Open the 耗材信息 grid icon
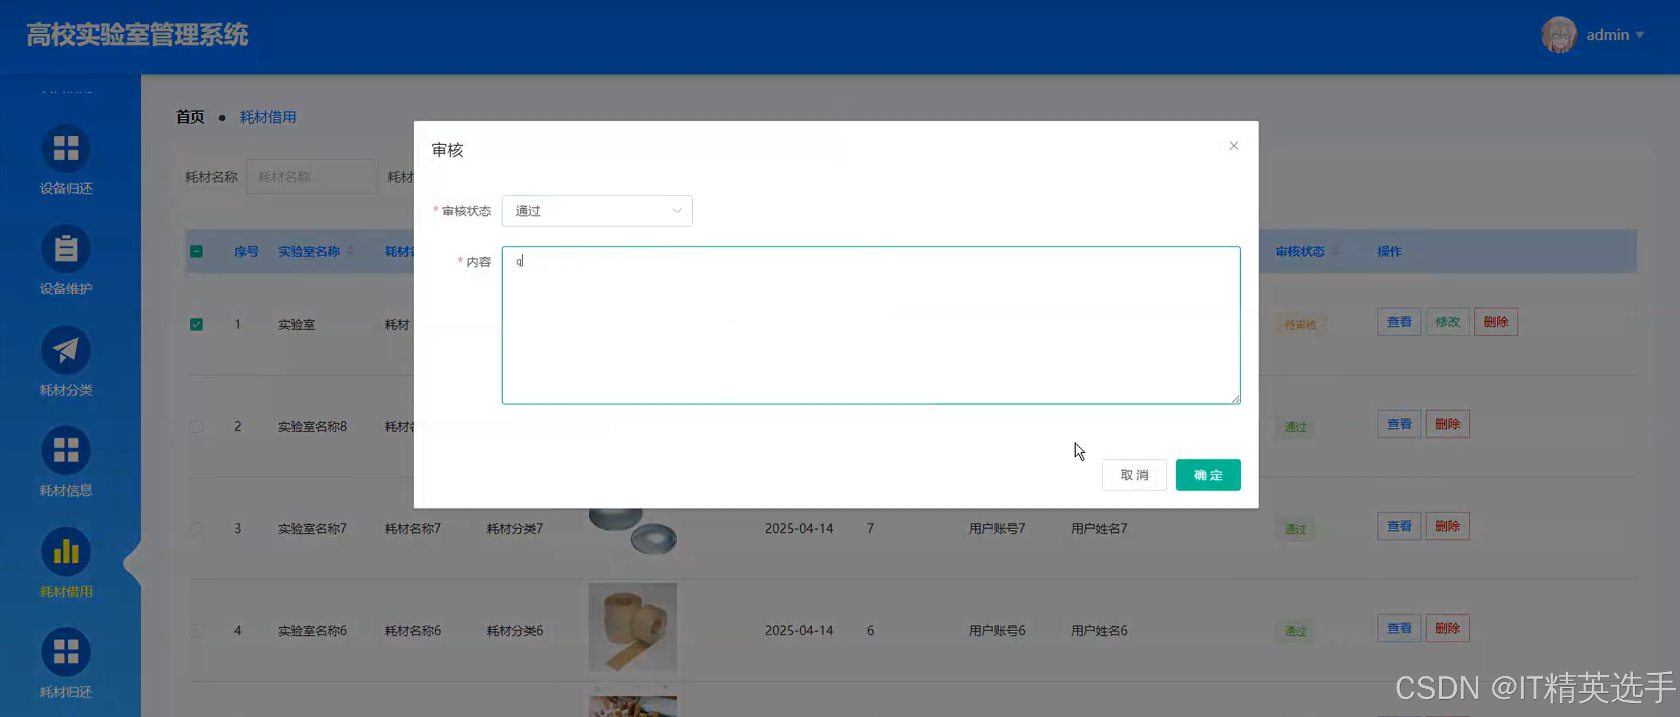 tap(66, 451)
